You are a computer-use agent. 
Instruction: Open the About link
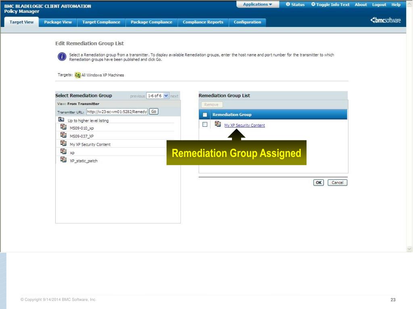361,5
